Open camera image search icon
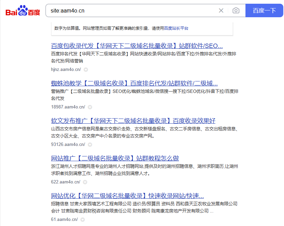The width and height of the screenshot is (284, 226). point(236,10)
